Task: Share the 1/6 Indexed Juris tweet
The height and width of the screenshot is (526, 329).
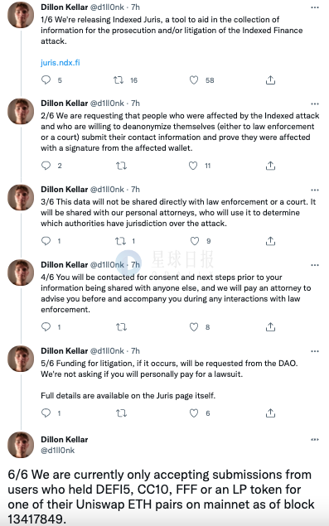Action: 271,80
